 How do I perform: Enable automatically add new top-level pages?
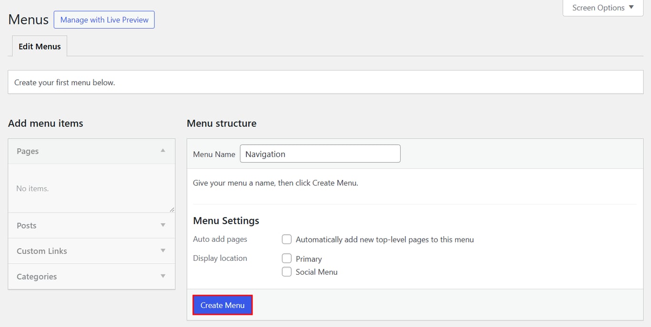coord(286,239)
